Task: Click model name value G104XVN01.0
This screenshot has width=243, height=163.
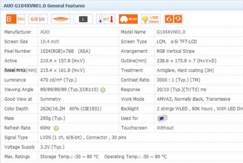Action: (x=171, y=32)
